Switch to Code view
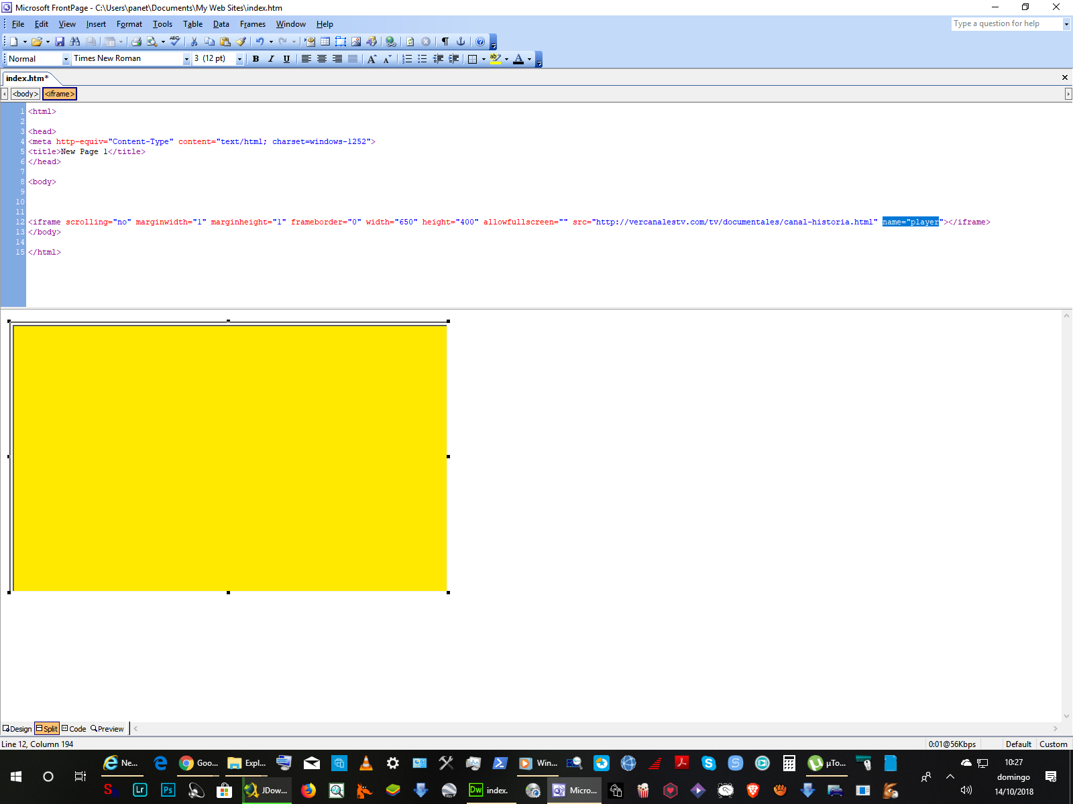1073x804 pixels. pyautogui.click(x=74, y=729)
